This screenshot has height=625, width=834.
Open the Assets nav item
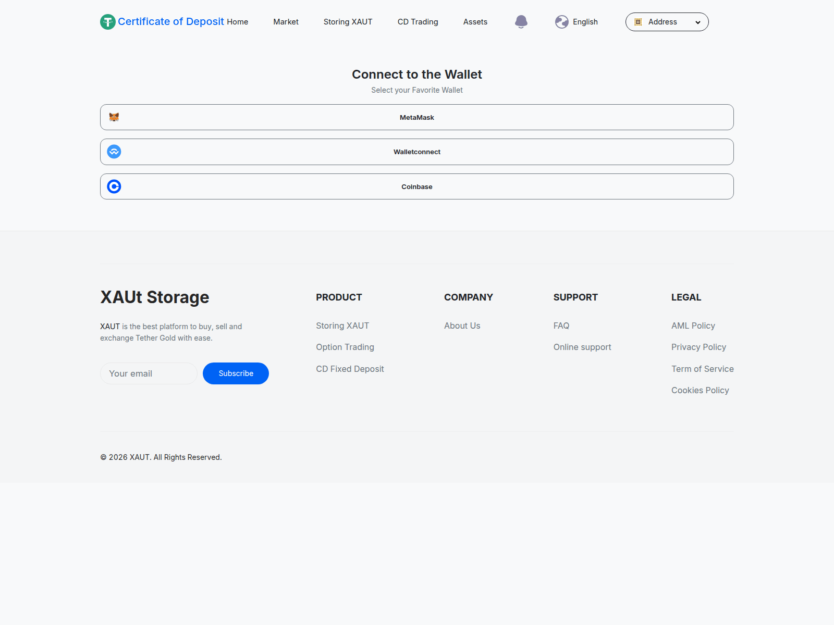pyautogui.click(x=475, y=22)
